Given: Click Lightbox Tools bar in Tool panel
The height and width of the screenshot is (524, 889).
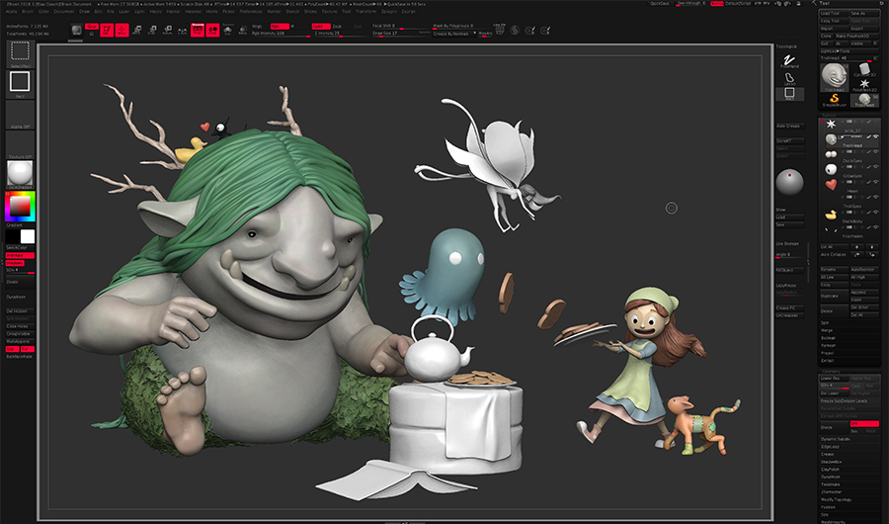Looking at the screenshot, I should 849,51.
